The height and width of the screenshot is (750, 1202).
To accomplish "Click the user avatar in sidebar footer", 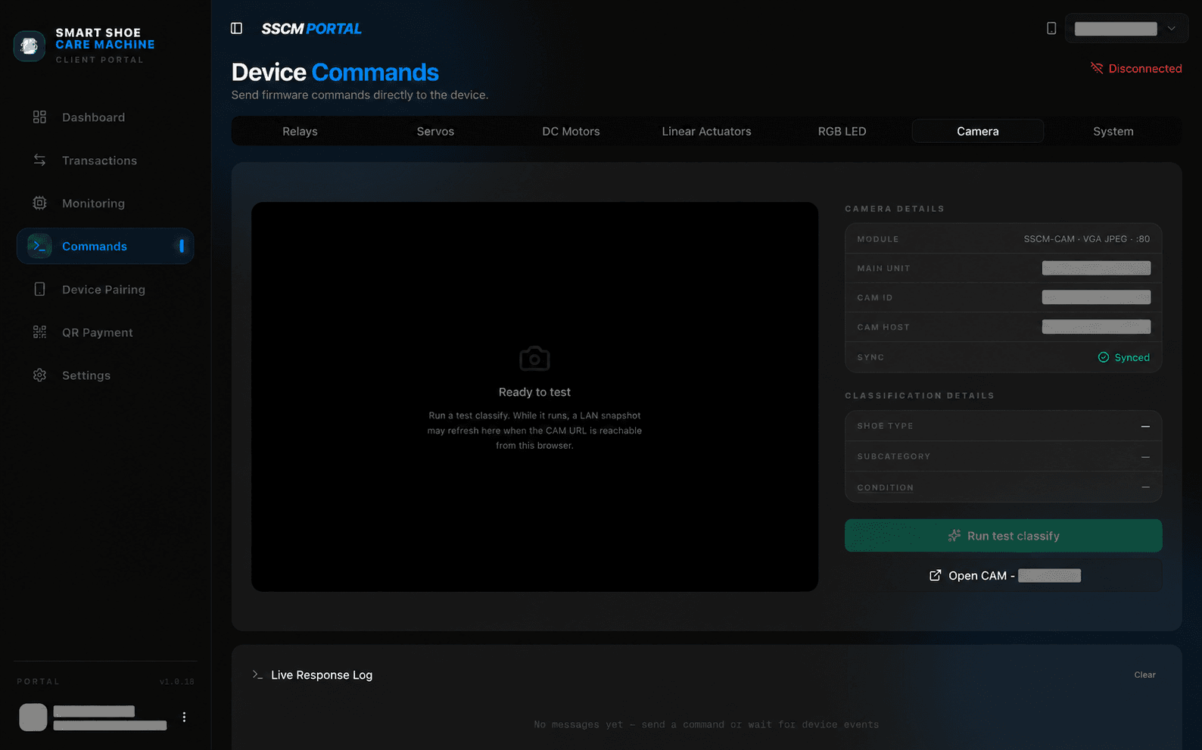I will [x=33, y=717].
